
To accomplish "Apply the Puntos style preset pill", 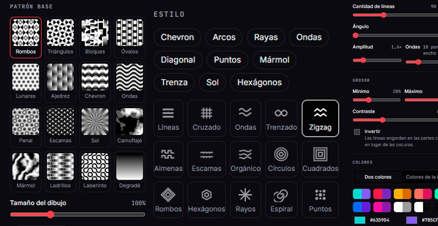I will coord(227,60).
